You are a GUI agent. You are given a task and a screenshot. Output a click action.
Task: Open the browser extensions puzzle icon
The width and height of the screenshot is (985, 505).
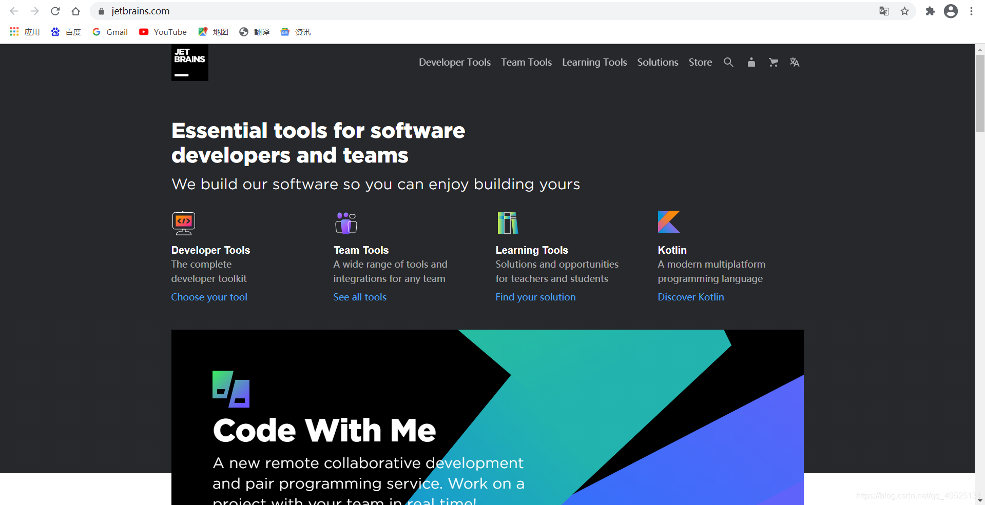point(930,11)
